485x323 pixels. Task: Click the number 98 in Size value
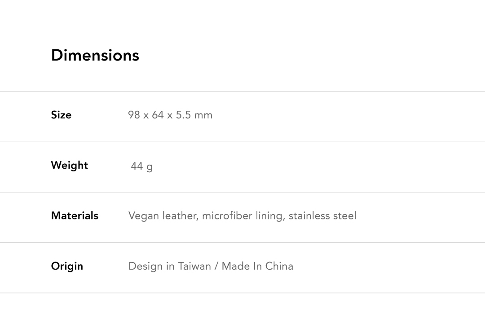pos(134,115)
